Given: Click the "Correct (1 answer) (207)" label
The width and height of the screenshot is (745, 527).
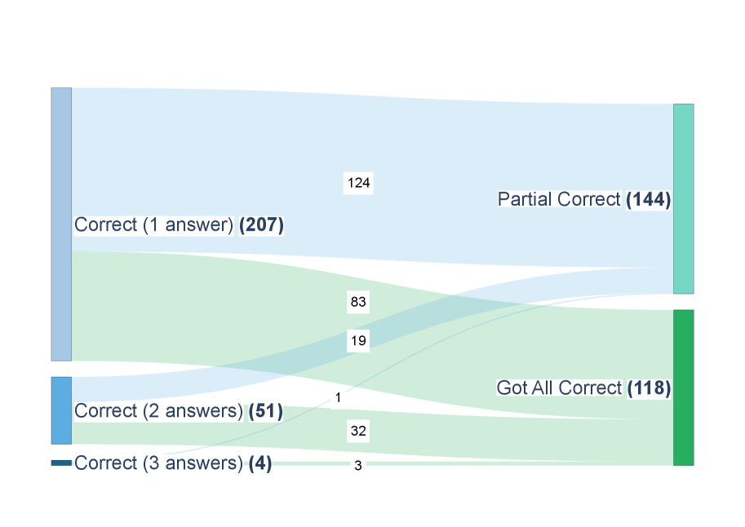Looking at the screenshot, I should [179, 225].
